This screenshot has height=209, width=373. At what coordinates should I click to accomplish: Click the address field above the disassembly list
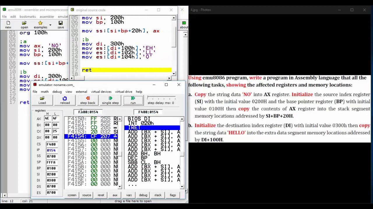[x=148, y=112]
